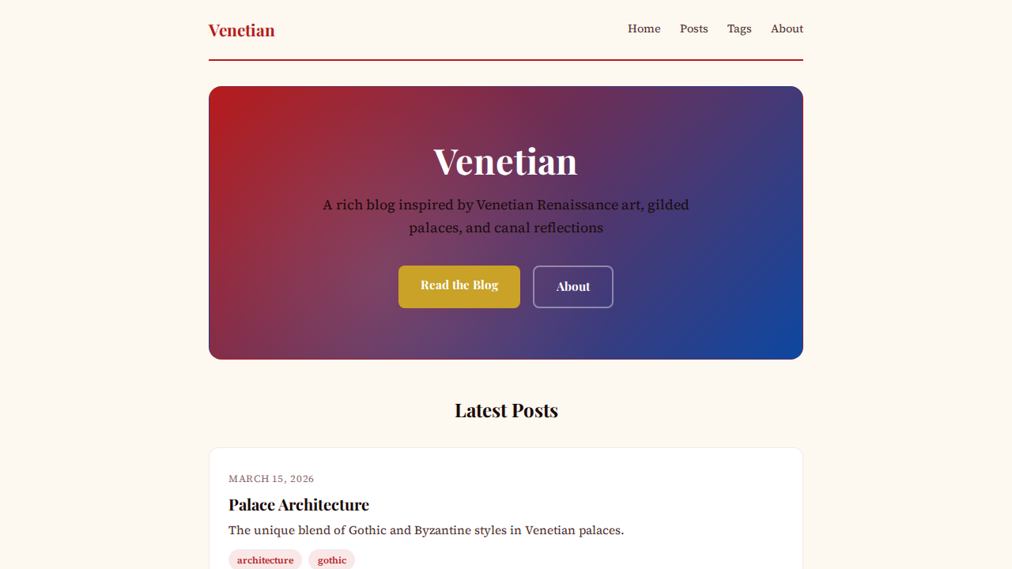Click the Venetian wordmark to return home

point(241,30)
